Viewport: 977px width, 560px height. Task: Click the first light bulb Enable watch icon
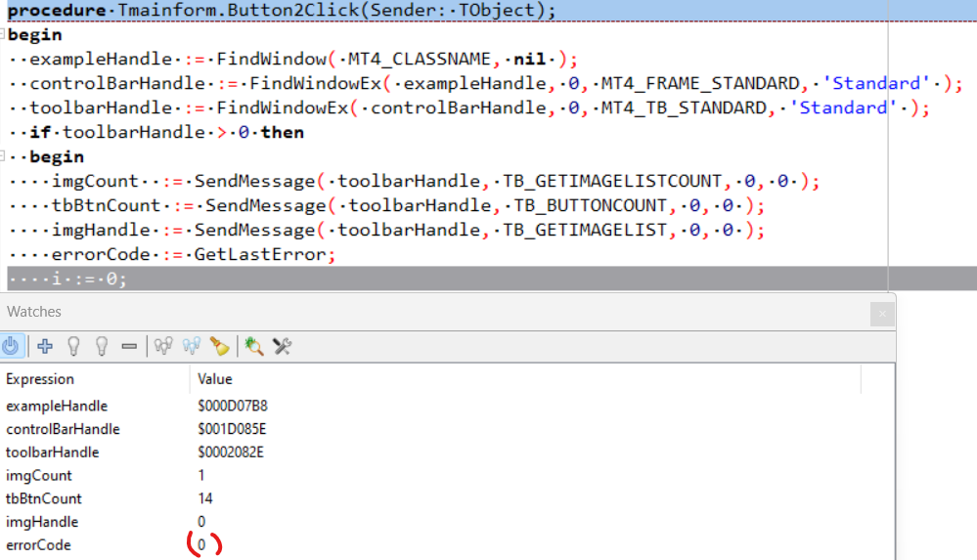[72, 346]
